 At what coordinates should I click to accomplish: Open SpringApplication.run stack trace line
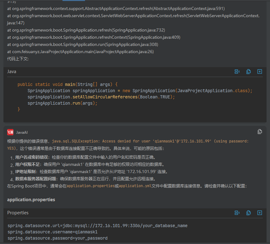(82, 44)
